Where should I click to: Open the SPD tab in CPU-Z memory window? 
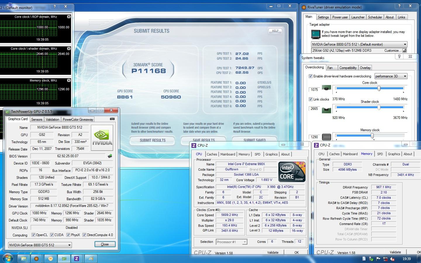coord(380,154)
